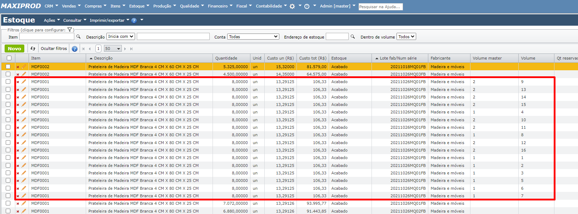Click the magnifier icon beside the Item field

coord(79,37)
